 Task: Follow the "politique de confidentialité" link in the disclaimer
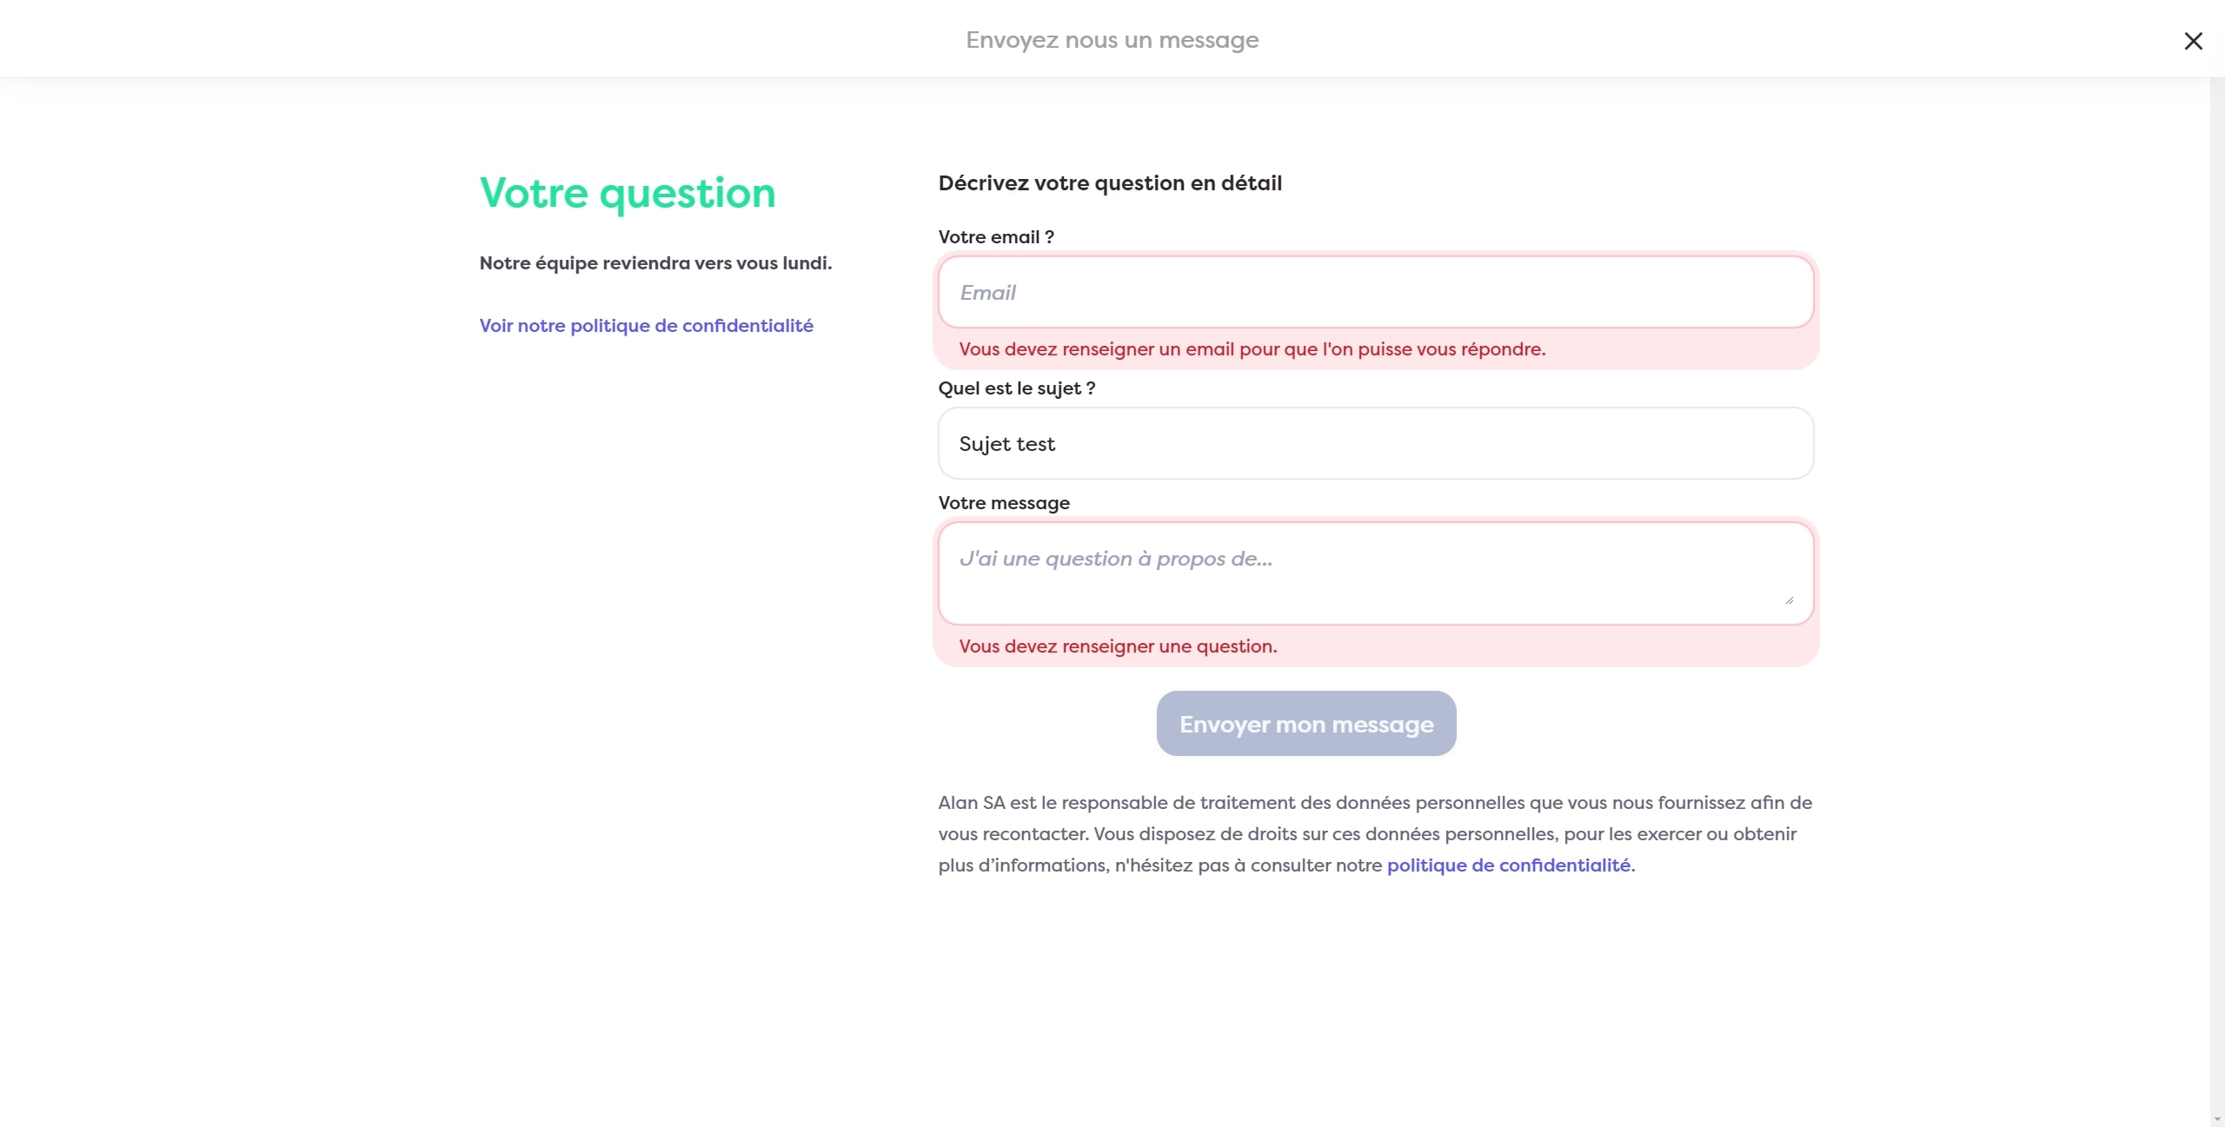tap(1508, 865)
